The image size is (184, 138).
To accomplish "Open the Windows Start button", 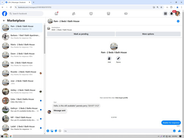I will [2, 136].
